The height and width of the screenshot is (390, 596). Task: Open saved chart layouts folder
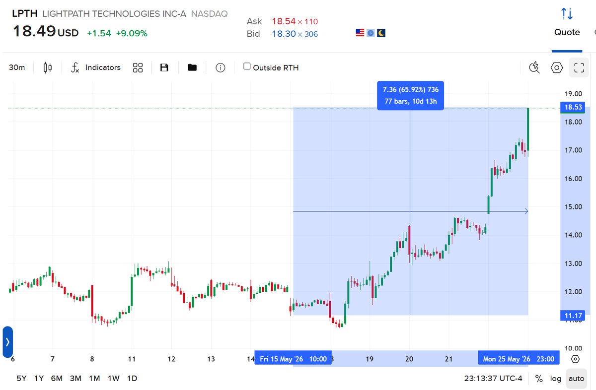[x=192, y=67]
